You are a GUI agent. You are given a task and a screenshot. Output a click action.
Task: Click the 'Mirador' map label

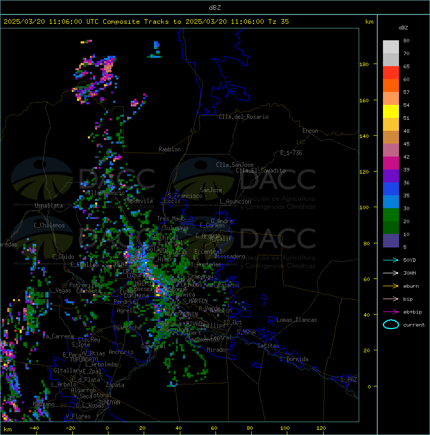click(x=218, y=350)
